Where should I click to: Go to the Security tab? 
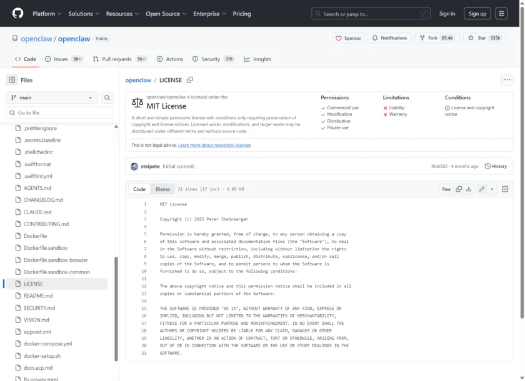coord(210,59)
